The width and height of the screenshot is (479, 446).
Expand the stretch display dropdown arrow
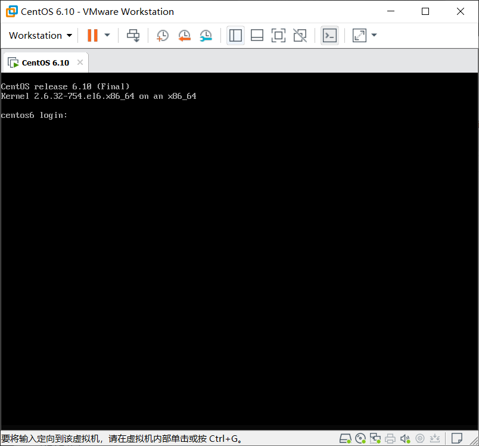click(374, 35)
